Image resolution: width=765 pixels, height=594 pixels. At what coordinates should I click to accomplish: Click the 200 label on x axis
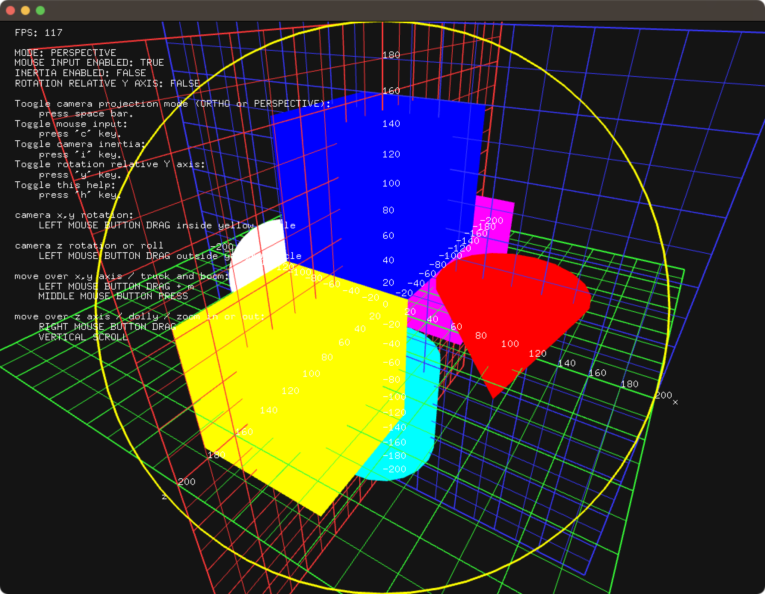point(663,395)
